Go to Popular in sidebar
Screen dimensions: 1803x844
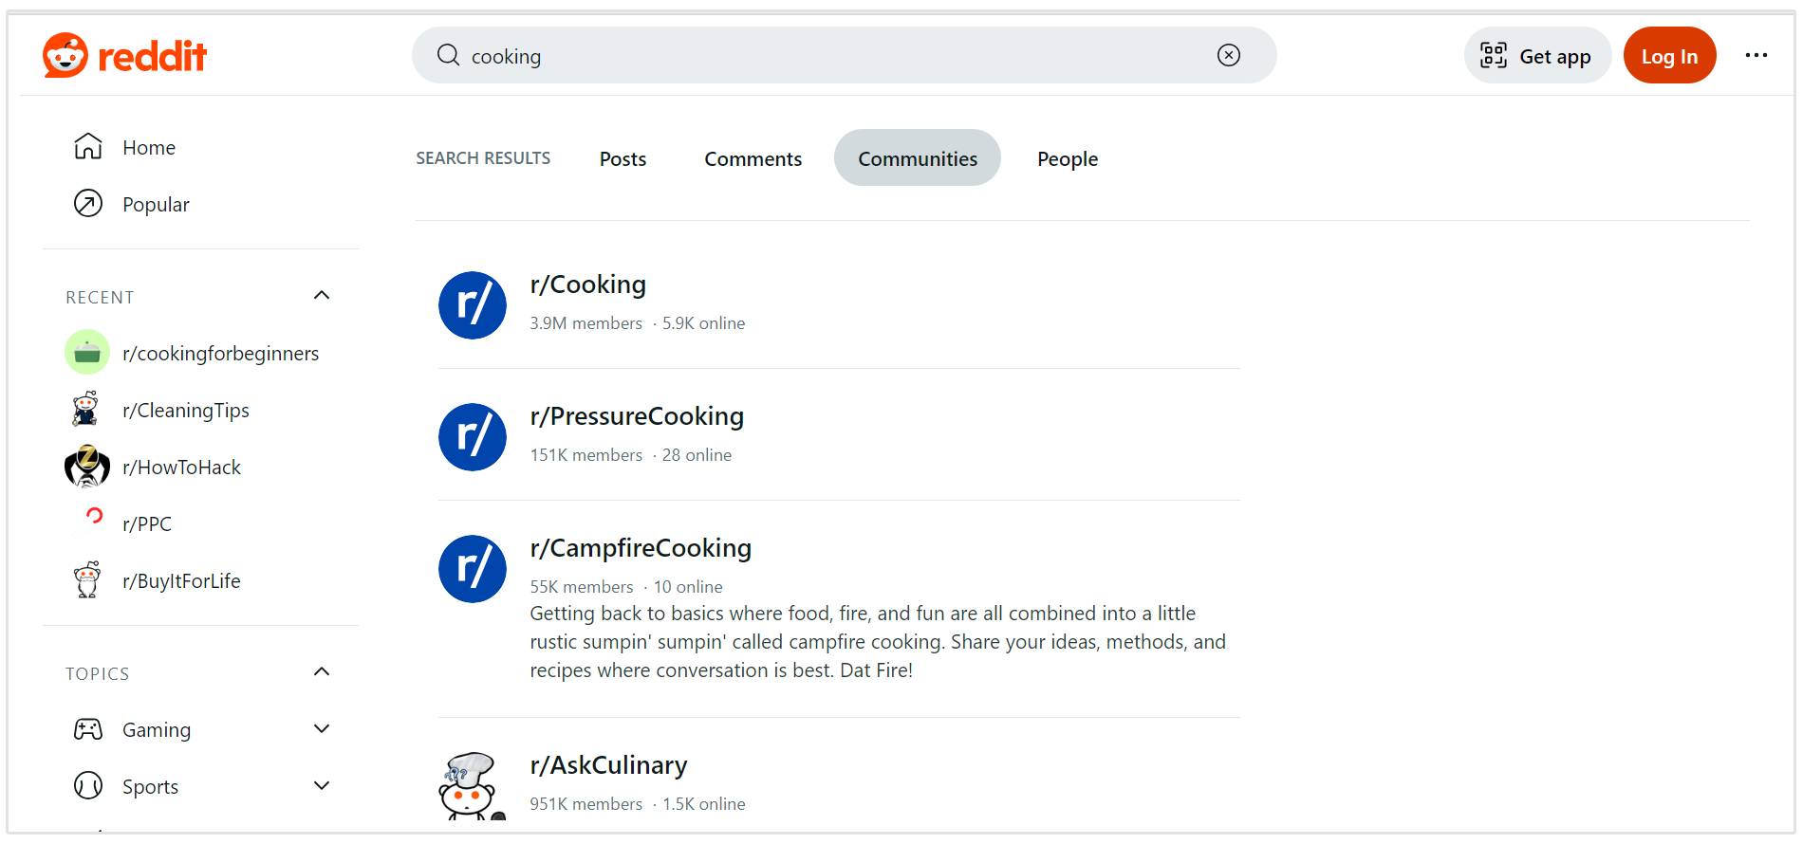click(x=156, y=205)
